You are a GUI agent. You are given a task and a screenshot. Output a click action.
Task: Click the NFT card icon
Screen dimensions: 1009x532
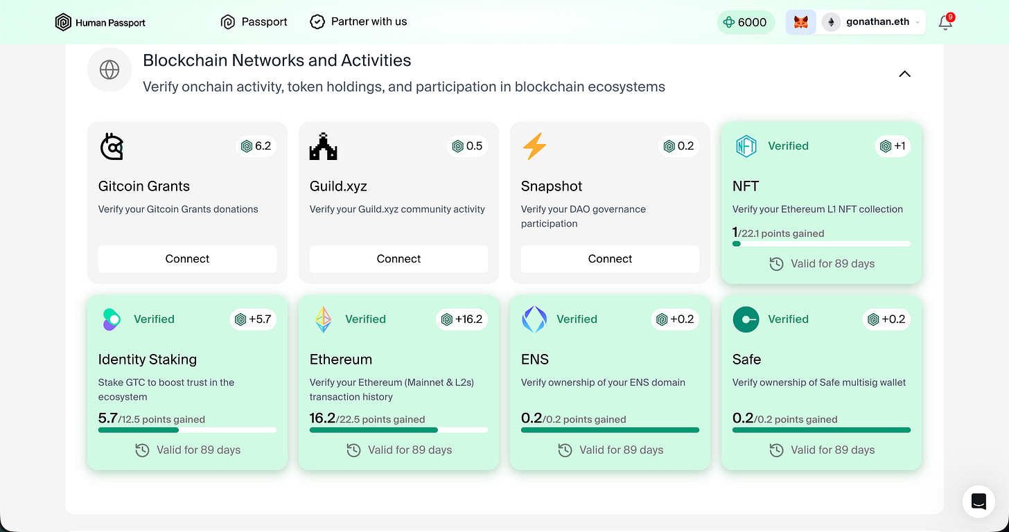pos(746,146)
